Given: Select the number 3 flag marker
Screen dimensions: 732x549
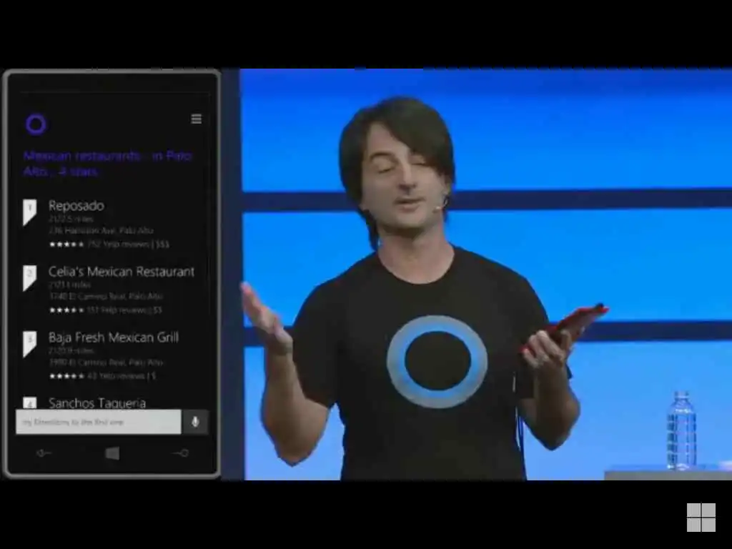Looking at the screenshot, I should tap(29, 344).
